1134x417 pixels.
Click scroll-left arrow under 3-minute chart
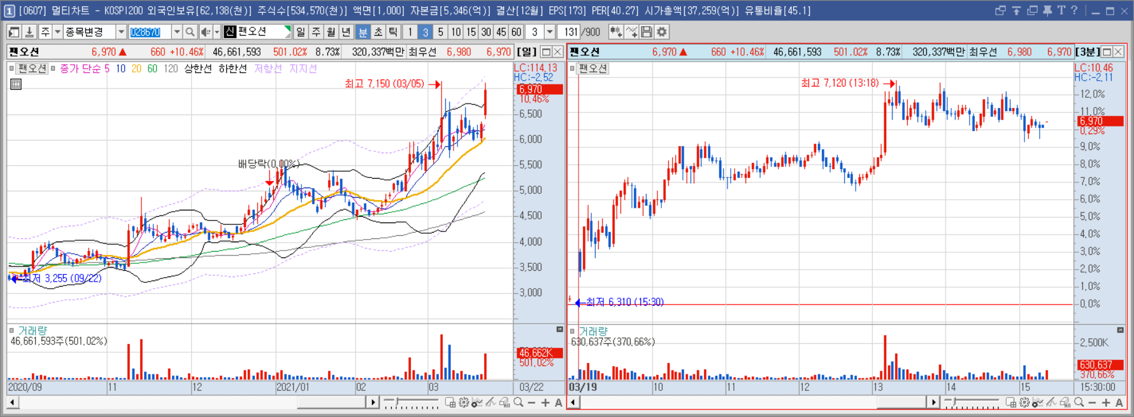[x=573, y=402]
